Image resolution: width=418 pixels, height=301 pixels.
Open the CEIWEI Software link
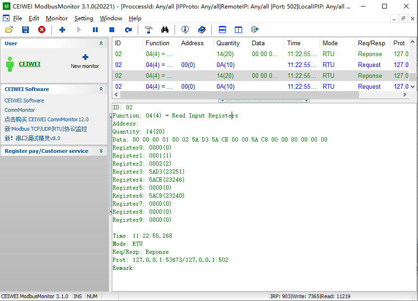(x=24, y=100)
